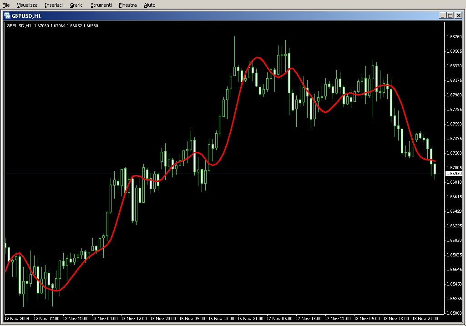This screenshot has height=326, width=466.
Task: Click the 1.67200 price axis label
Action: coord(455,153)
